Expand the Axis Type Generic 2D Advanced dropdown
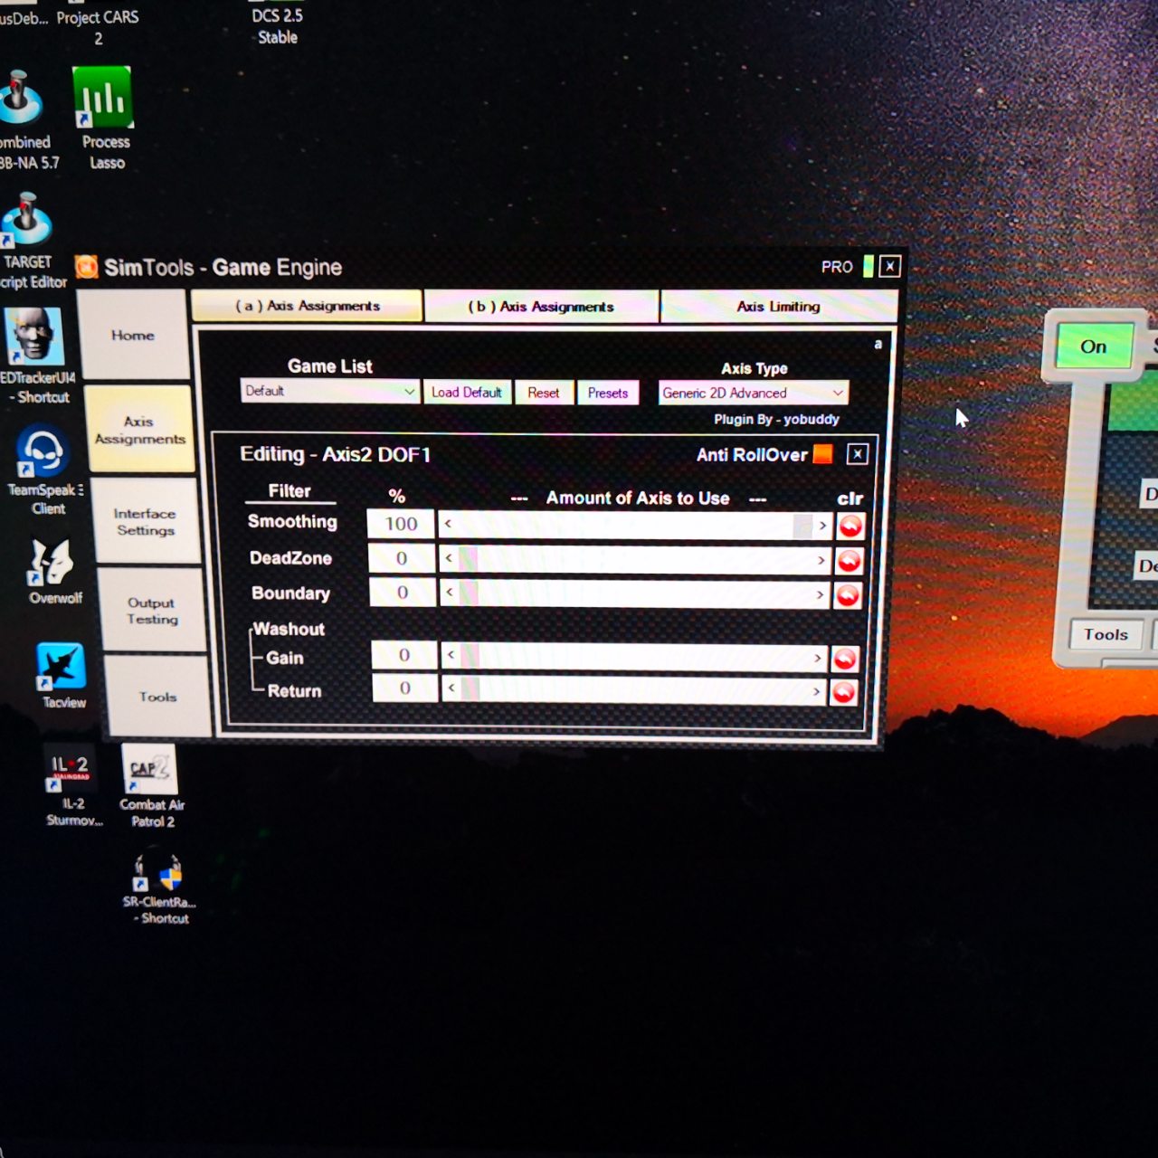The height and width of the screenshot is (1158, 1158). 753,393
